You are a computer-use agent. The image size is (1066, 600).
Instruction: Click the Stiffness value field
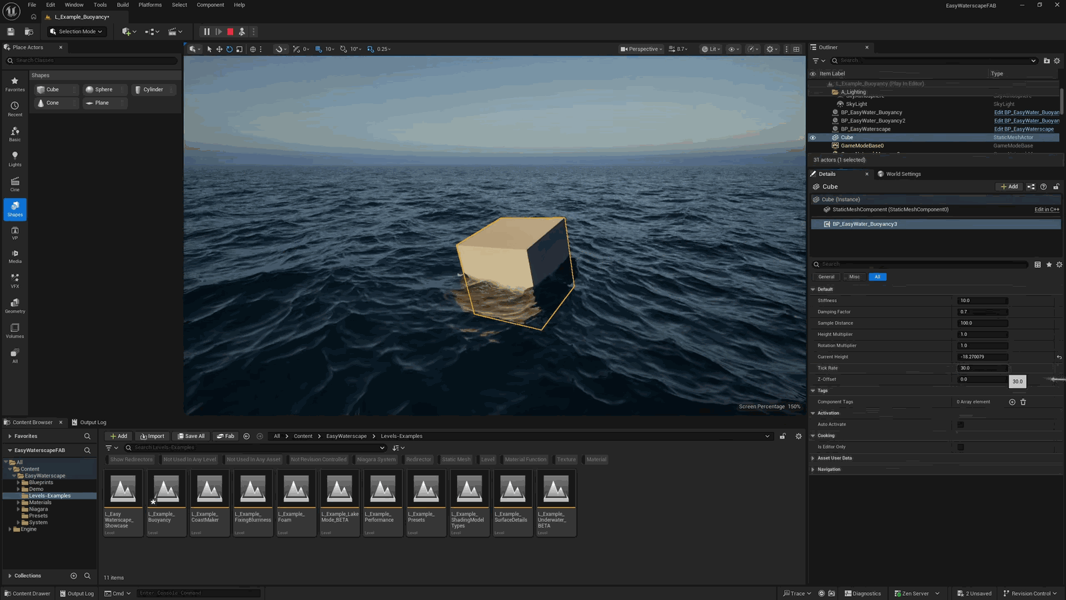pos(983,301)
